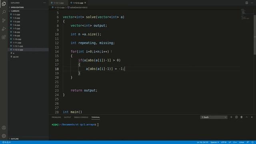Screen dimensions: 256x144
Task: Change language mode via 'C++'
Action: (235, 142)
